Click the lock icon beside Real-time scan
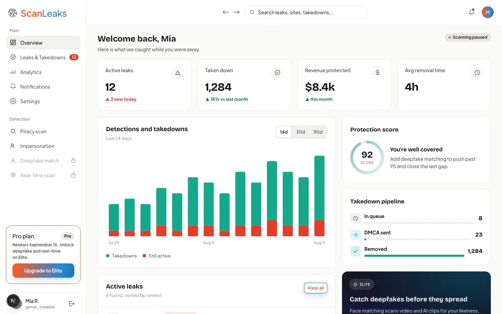Image resolution: width=502 pixels, height=314 pixels. pyautogui.click(x=74, y=175)
